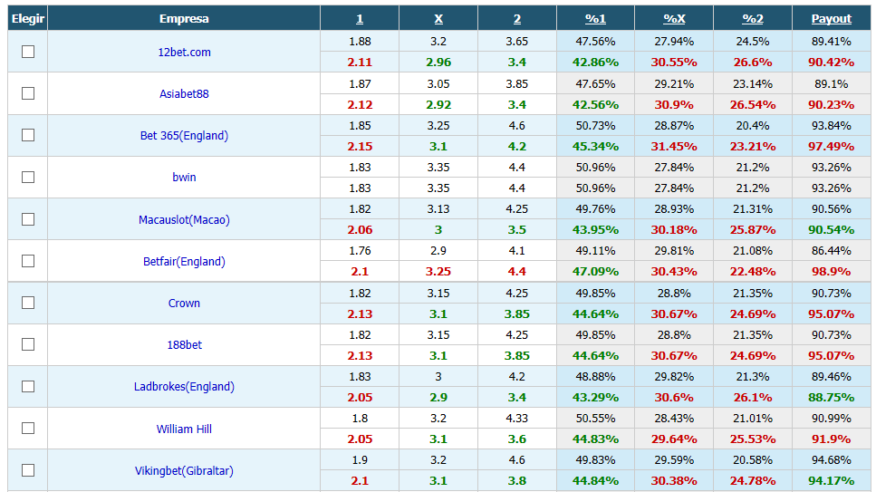Open the Asiabet88 link

185,94
